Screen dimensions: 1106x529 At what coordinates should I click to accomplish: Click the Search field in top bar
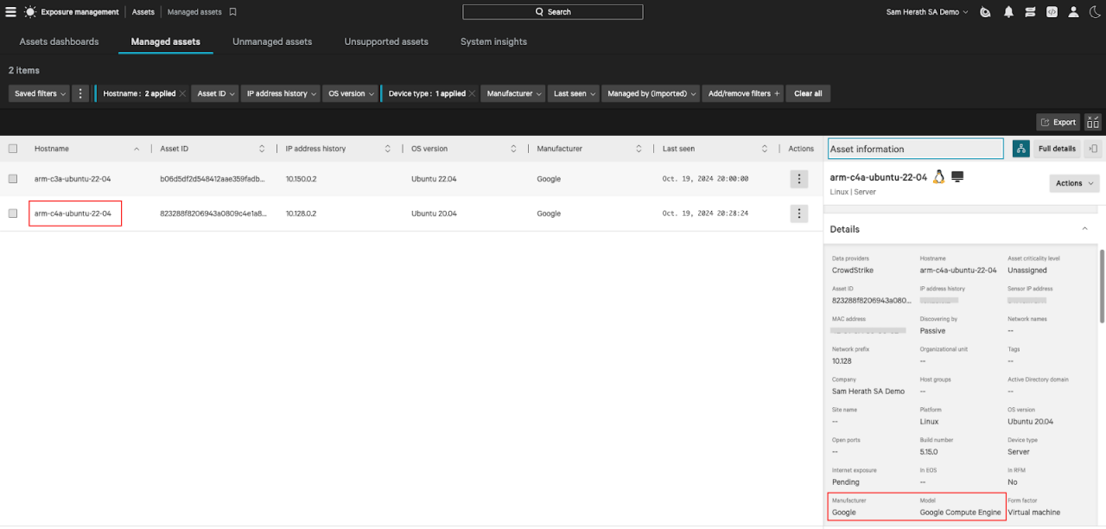click(553, 12)
